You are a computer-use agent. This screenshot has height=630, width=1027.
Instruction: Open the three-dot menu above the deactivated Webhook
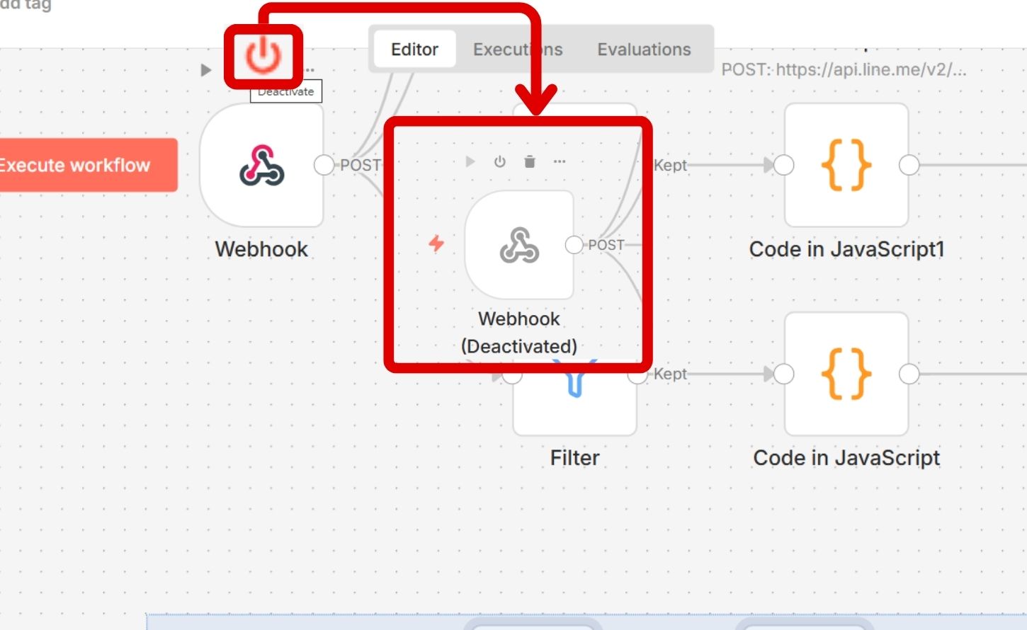(x=560, y=162)
